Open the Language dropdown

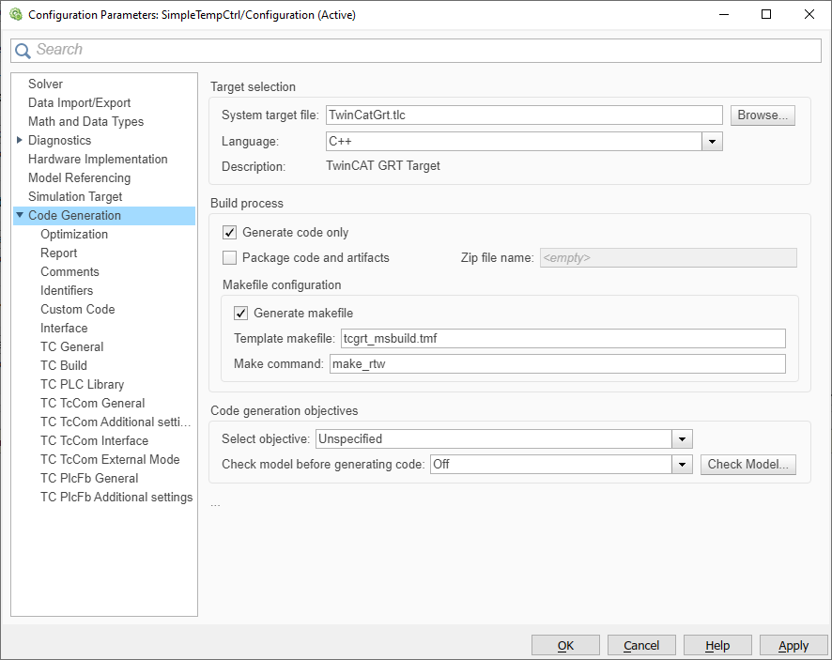click(712, 142)
